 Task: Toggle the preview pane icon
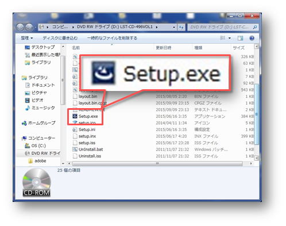tap(240, 38)
